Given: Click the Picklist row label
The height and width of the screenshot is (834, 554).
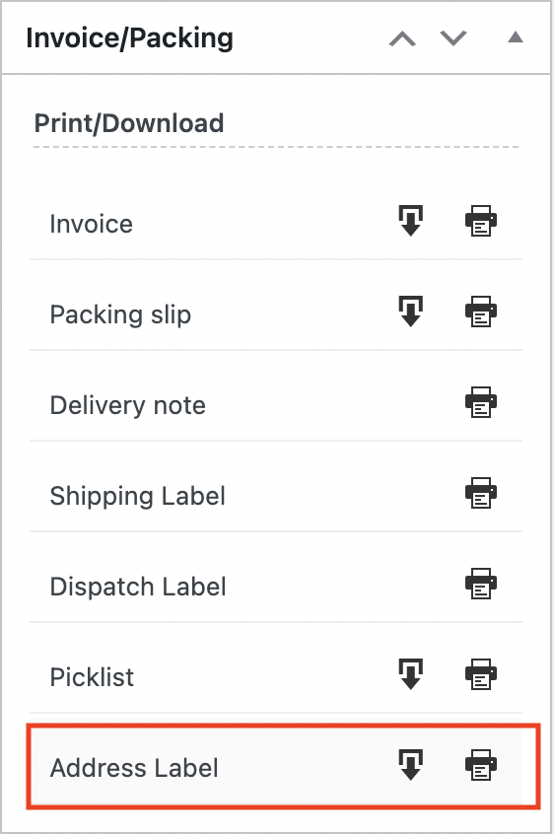Looking at the screenshot, I should point(92,677).
